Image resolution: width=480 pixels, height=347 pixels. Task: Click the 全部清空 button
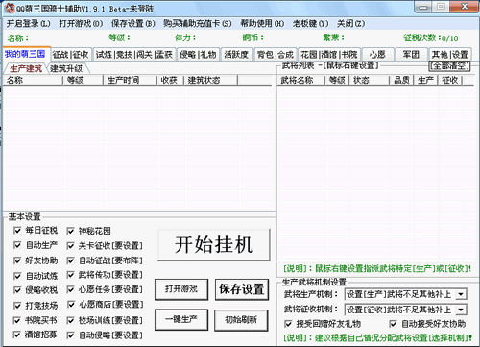point(449,66)
